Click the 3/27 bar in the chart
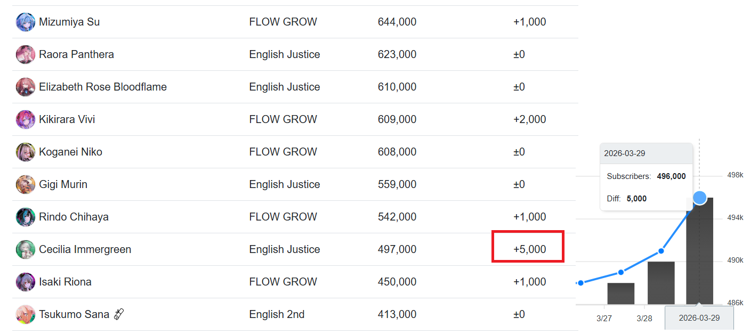The image size is (750, 334). [x=621, y=294]
